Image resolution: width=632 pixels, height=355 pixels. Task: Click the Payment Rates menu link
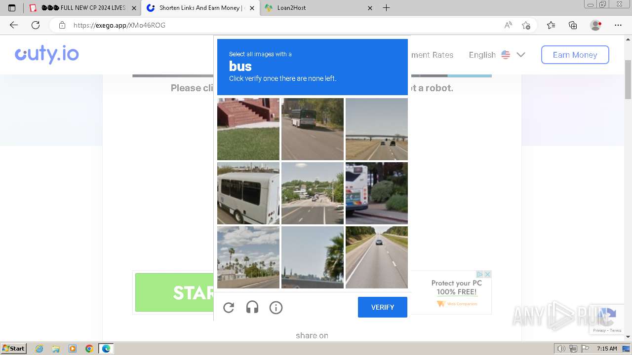point(432,55)
